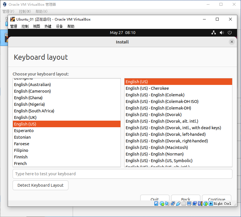Click the network adapters status icon
Image resolution: width=241 pixels, height=217 pixels.
click(x=173, y=204)
